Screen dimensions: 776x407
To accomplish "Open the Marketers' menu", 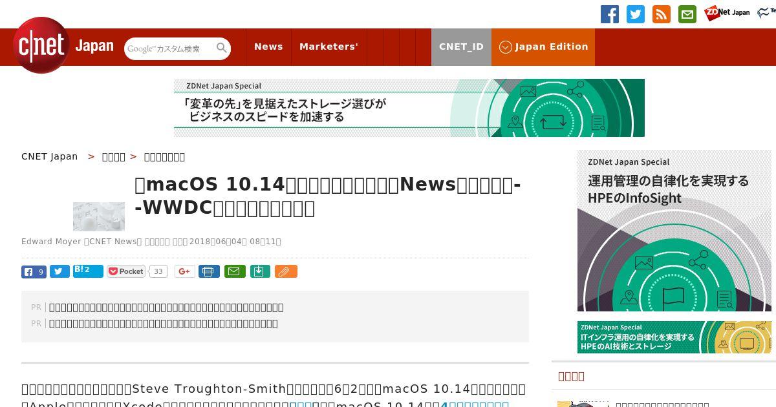I will click(329, 47).
